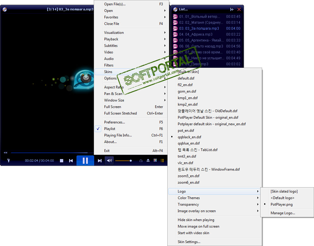
Task: Select playlist track 01_Вольный ветер
Action: (x=207, y=17)
